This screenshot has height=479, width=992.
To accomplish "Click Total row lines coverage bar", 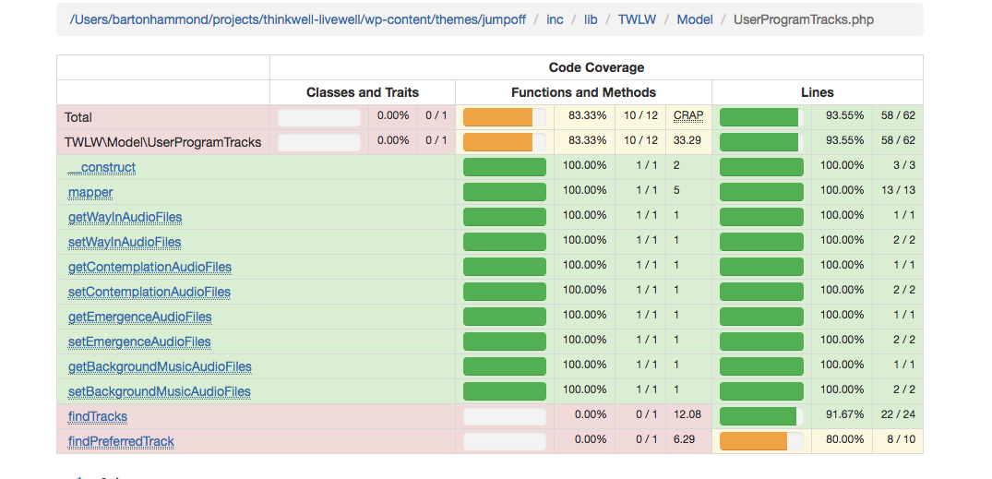I will pyautogui.click(x=761, y=117).
